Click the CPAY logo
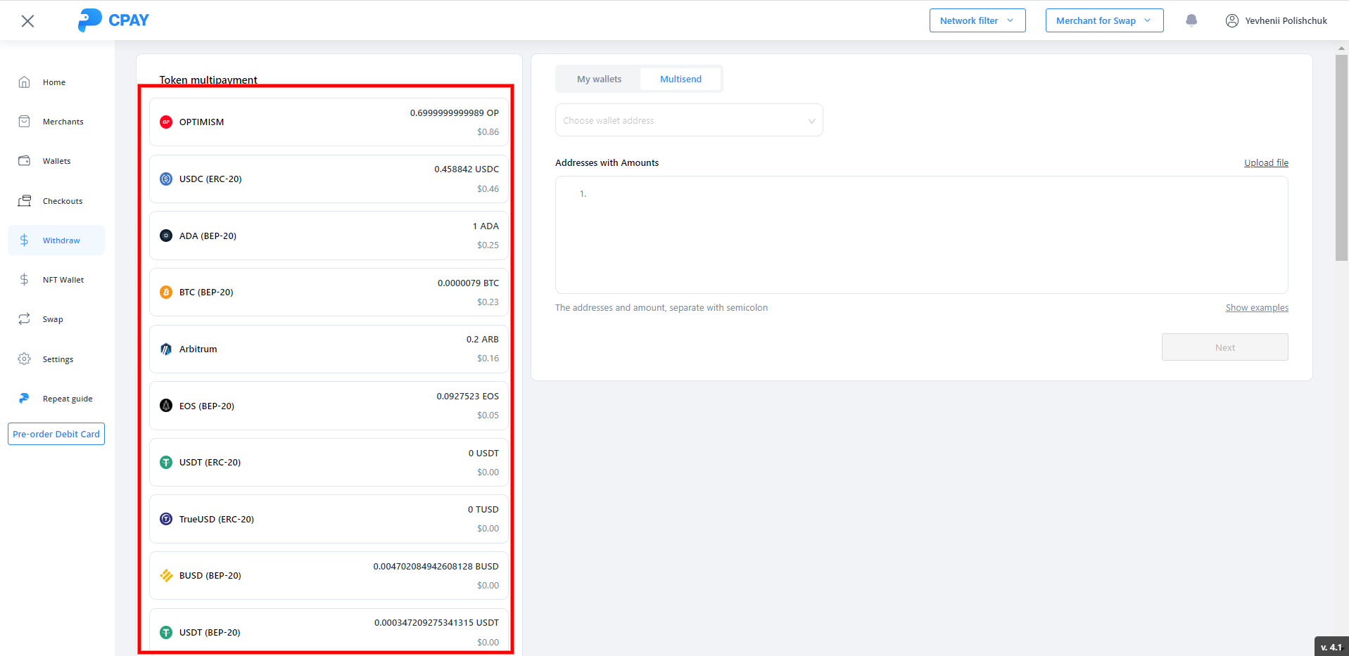This screenshot has height=656, width=1349. pos(113,20)
